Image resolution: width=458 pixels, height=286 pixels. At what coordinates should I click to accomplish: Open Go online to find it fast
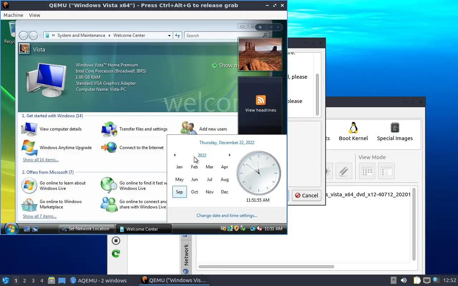click(x=134, y=186)
